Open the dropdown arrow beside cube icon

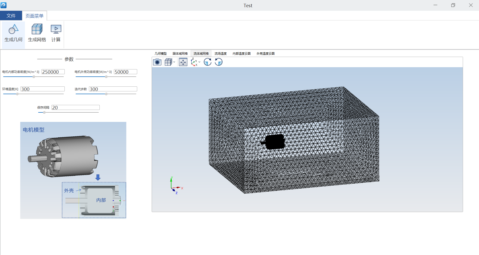pyautogui.click(x=174, y=62)
